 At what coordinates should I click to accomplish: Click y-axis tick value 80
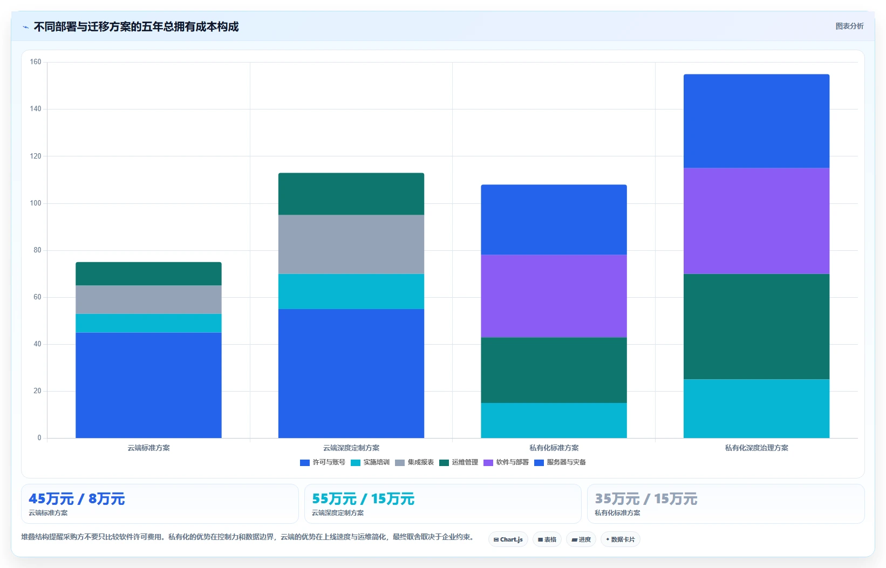pyautogui.click(x=37, y=250)
